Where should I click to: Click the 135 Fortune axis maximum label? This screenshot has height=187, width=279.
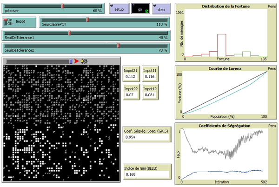(x=264, y=59)
